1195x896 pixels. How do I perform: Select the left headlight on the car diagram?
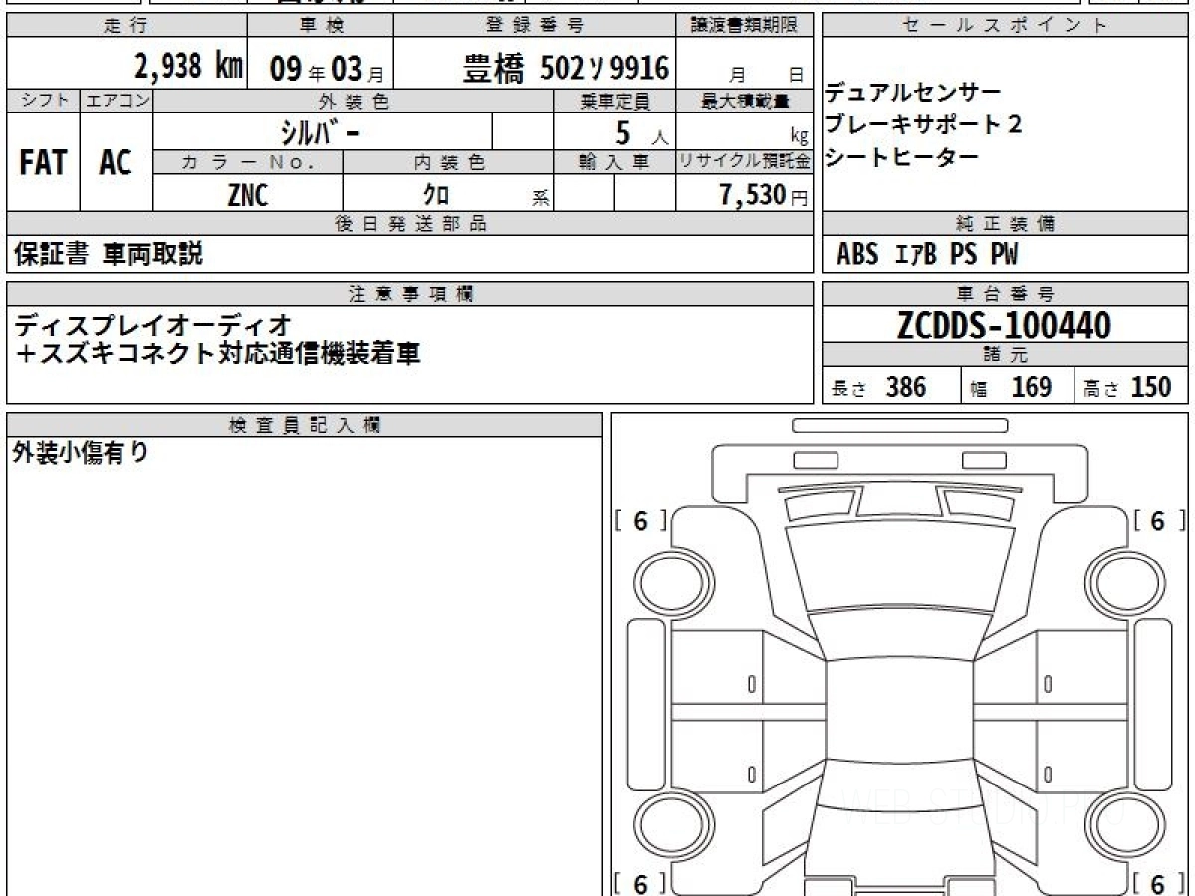point(812,504)
